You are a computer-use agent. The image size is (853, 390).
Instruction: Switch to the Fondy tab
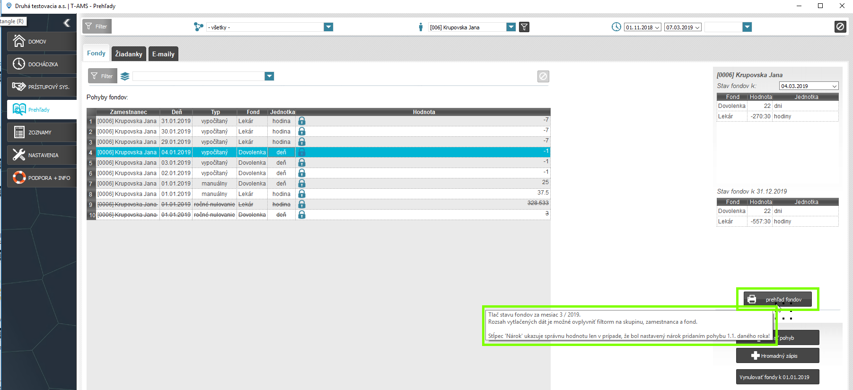coord(96,53)
